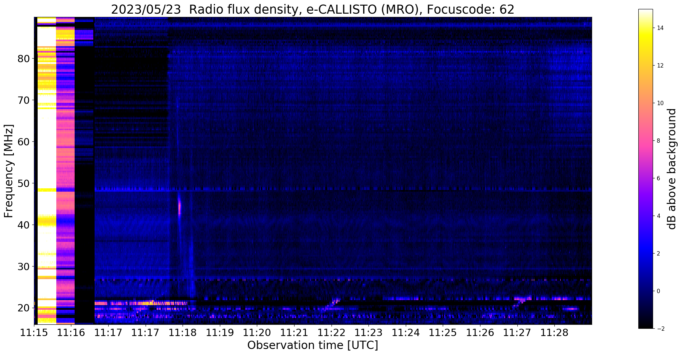Click the 11:23 time tick label
Viewport: 682px width, 355px height.
click(x=368, y=332)
